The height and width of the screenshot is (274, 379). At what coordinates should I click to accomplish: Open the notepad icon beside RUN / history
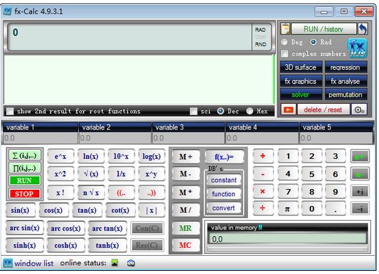(285, 29)
